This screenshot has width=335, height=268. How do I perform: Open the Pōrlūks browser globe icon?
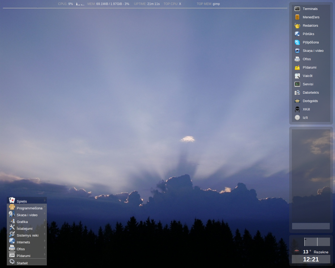point(297,34)
